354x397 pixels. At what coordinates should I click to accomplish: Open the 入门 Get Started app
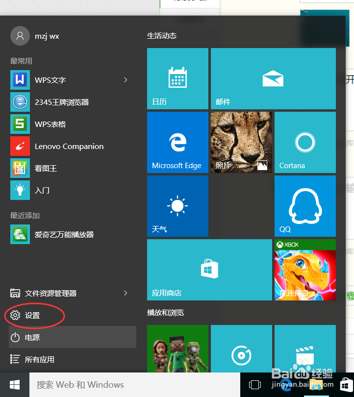[73, 190]
